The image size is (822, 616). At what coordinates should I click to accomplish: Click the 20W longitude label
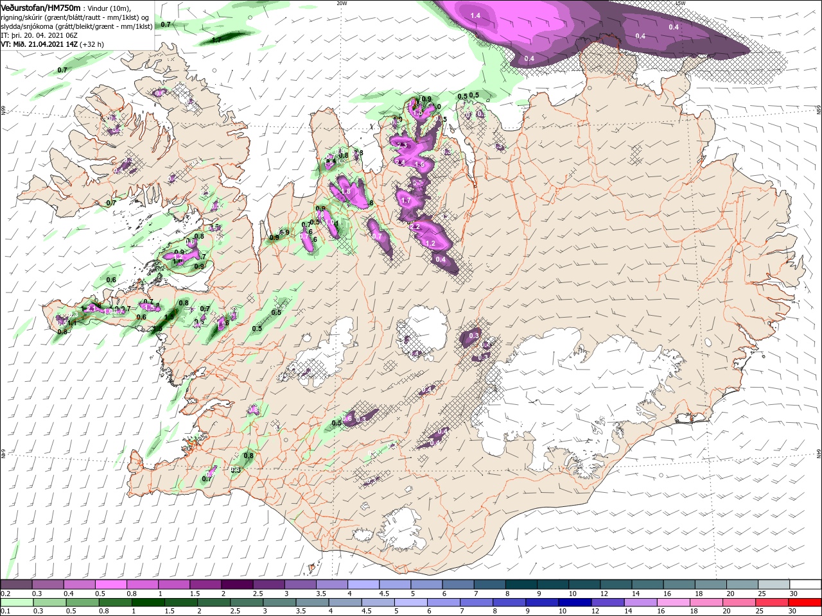tap(342, 3)
